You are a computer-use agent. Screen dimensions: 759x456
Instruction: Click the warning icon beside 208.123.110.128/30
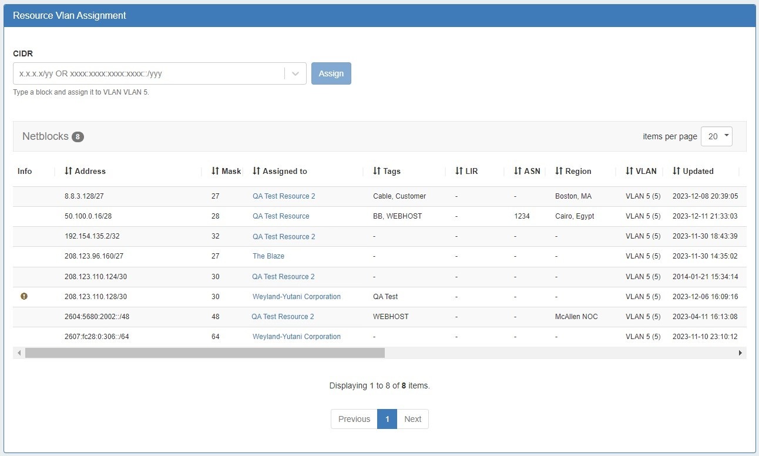click(24, 297)
